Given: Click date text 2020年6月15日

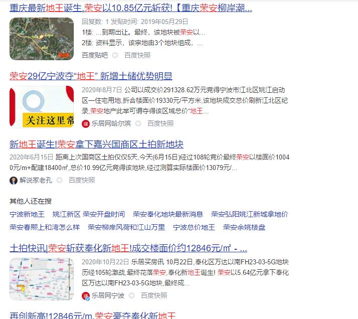Looking at the screenshot, I should [x=31, y=157].
